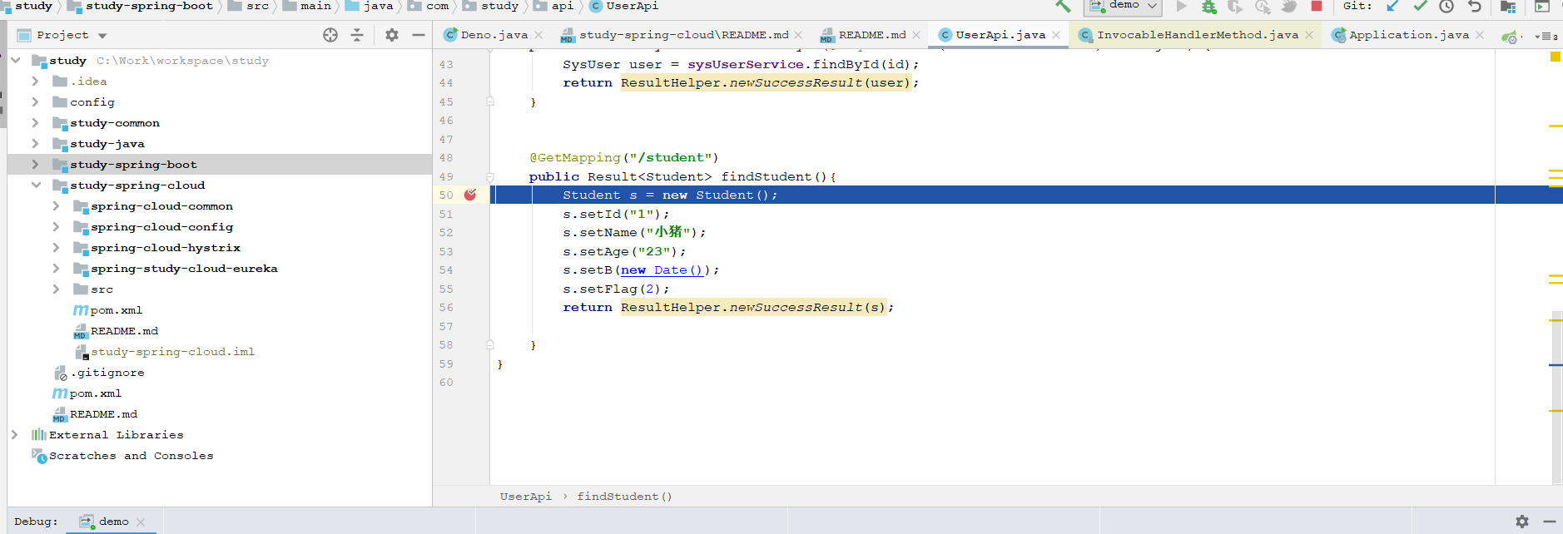Click the Run Anything icon in toolbar
Viewport: 1563px width, 534px height.
tap(1542, 7)
